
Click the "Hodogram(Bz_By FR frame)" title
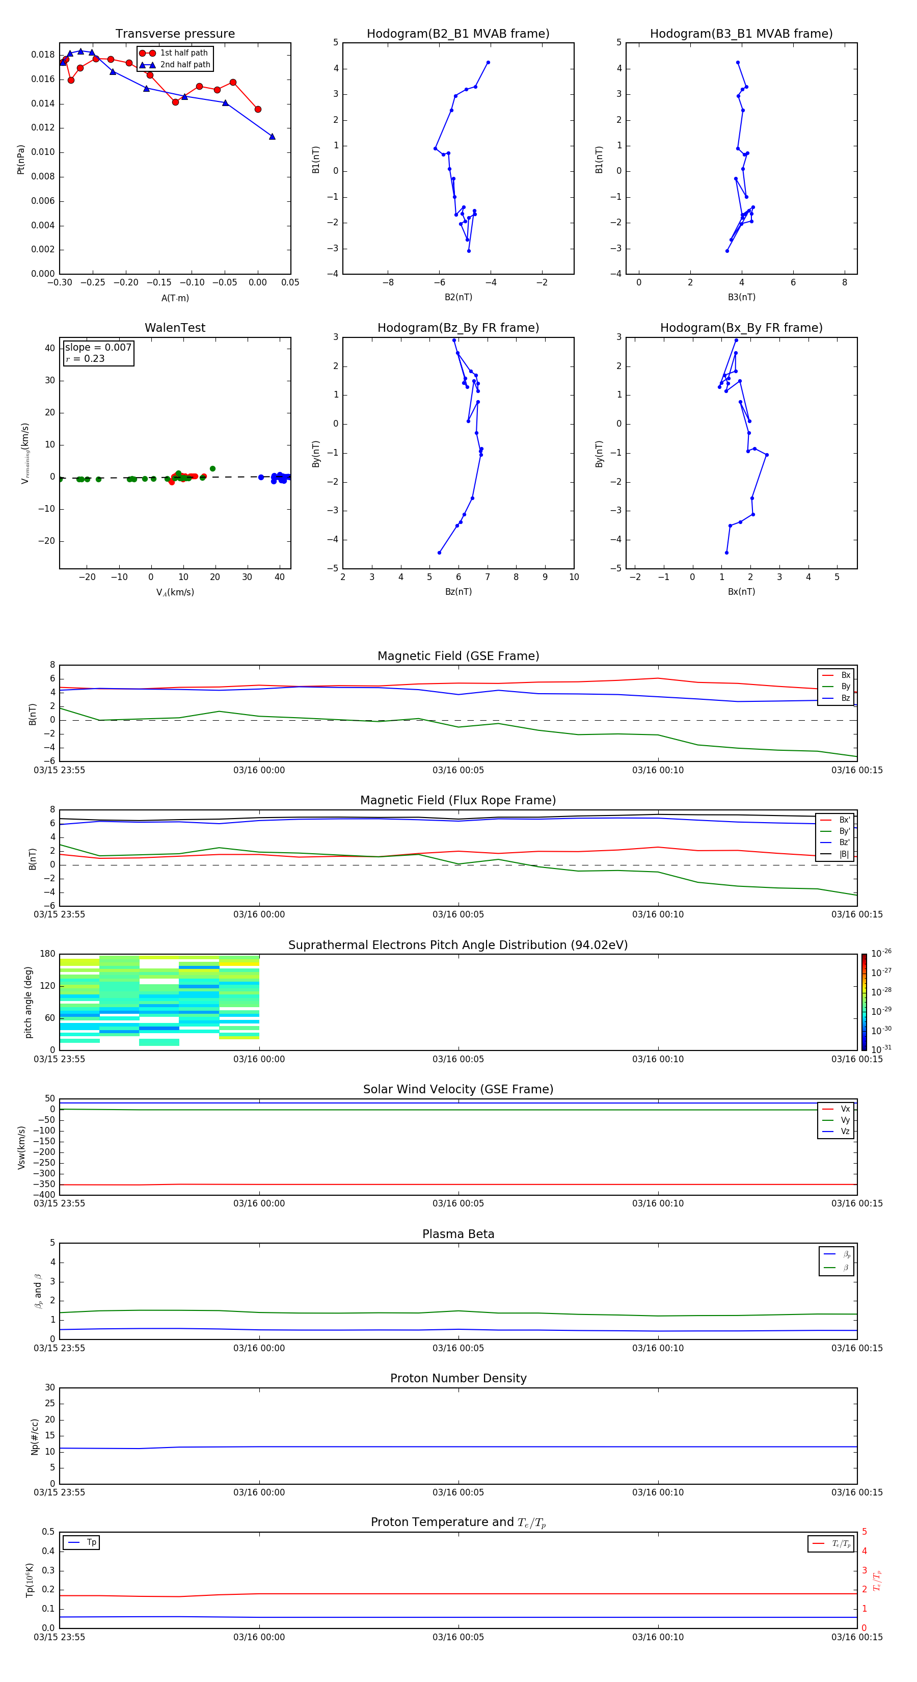tap(458, 328)
